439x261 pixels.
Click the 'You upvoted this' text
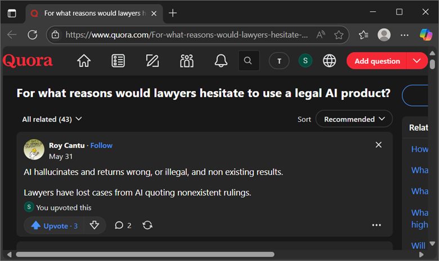click(64, 208)
